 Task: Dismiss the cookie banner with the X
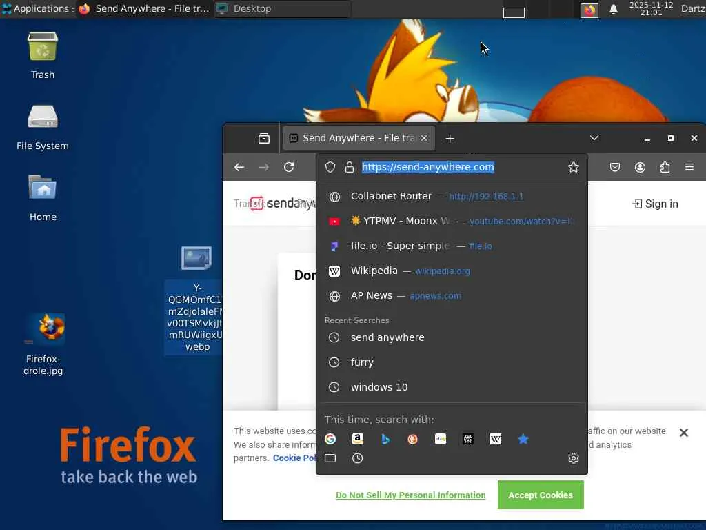[683, 433]
